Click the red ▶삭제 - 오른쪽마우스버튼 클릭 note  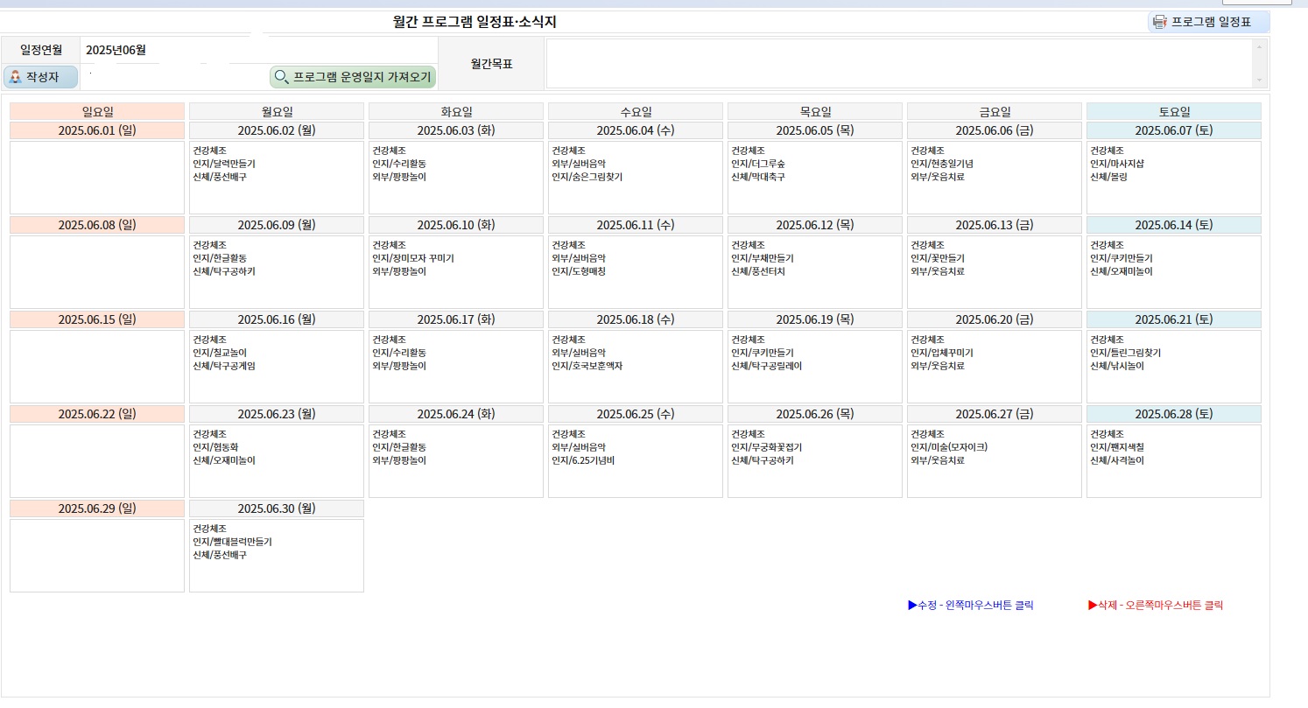[x=1155, y=605]
